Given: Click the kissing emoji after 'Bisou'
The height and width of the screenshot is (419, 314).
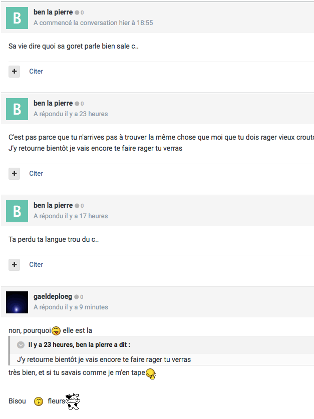Looking at the screenshot, I should coord(39,401).
